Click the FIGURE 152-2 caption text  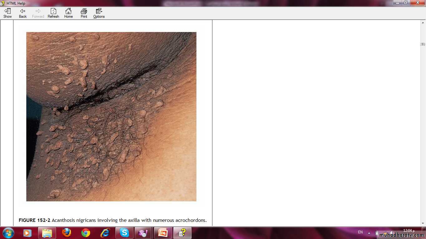pos(113,220)
